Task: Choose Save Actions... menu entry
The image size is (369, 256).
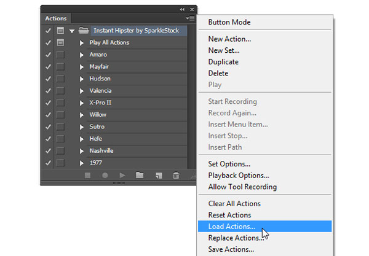Action: coord(264,249)
